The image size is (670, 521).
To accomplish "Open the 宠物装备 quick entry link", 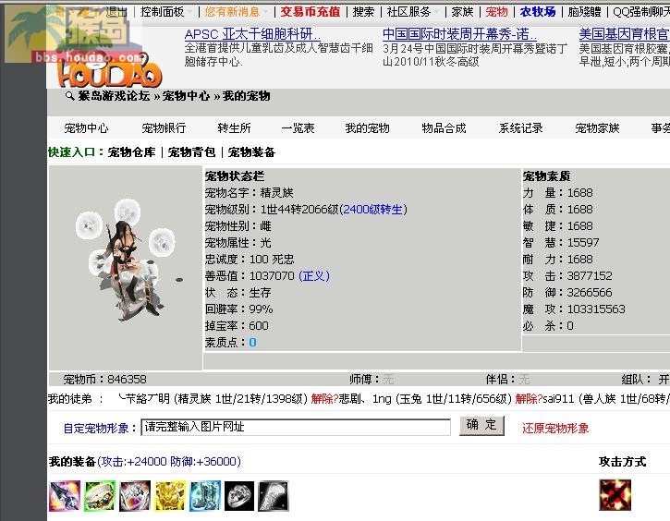I will (x=251, y=152).
